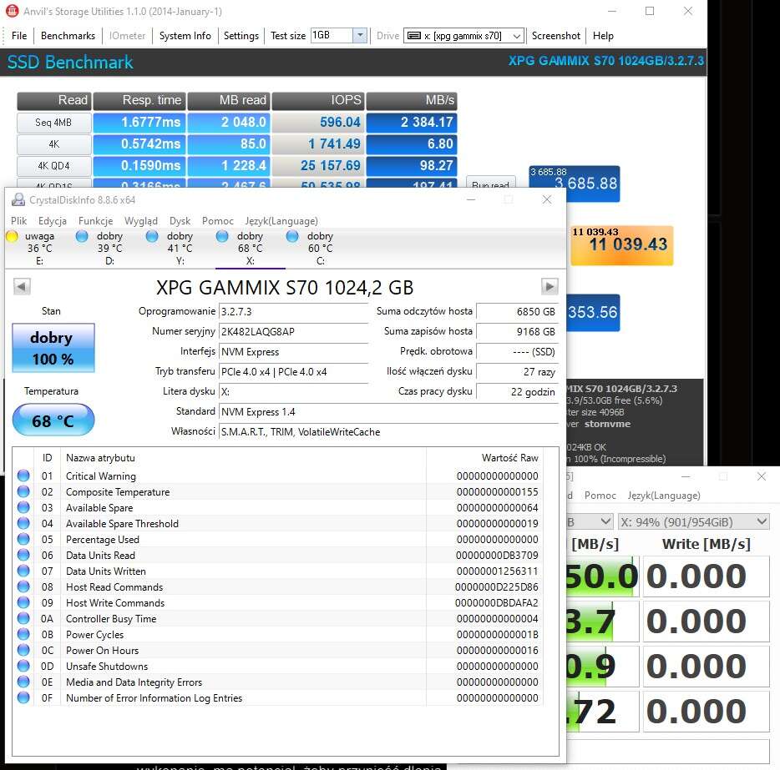780x770 pixels.
Task: Click the Seq 4MB read test button
Action: (x=53, y=123)
